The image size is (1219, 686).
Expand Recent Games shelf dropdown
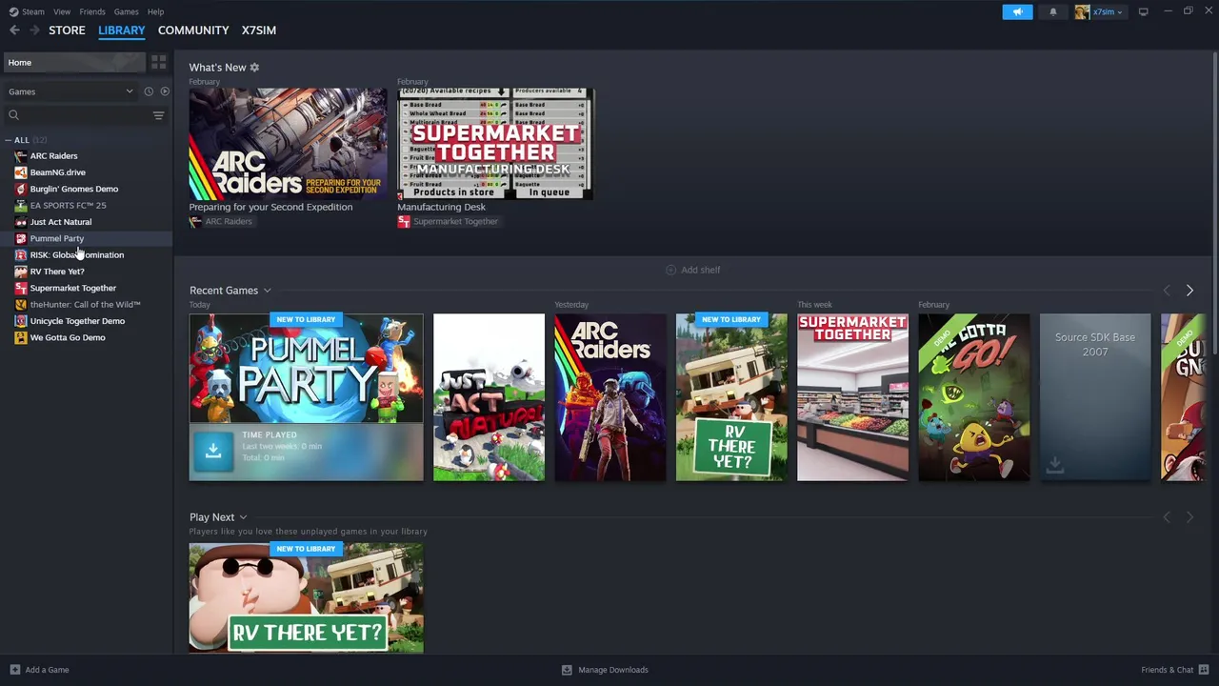268,291
